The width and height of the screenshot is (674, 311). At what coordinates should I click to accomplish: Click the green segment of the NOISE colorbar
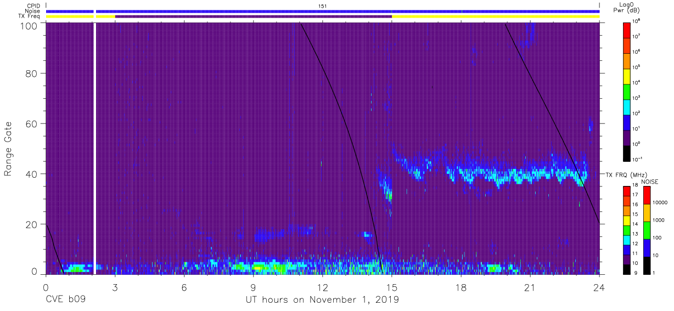click(x=646, y=229)
